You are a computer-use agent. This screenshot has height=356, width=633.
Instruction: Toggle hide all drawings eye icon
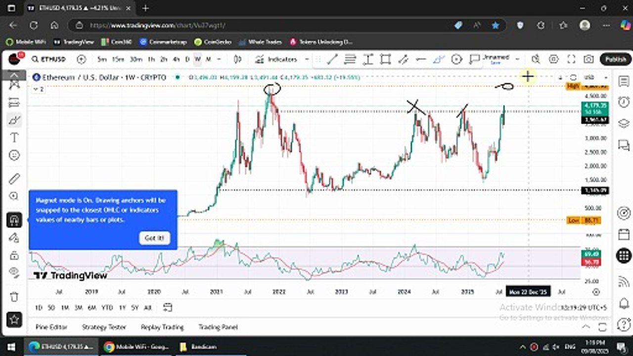coord(14,272)
